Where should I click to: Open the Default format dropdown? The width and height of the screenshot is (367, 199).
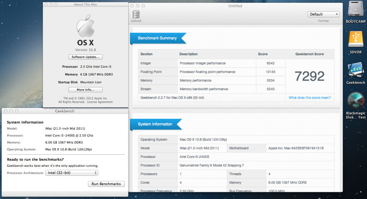(x=324, y=14)
